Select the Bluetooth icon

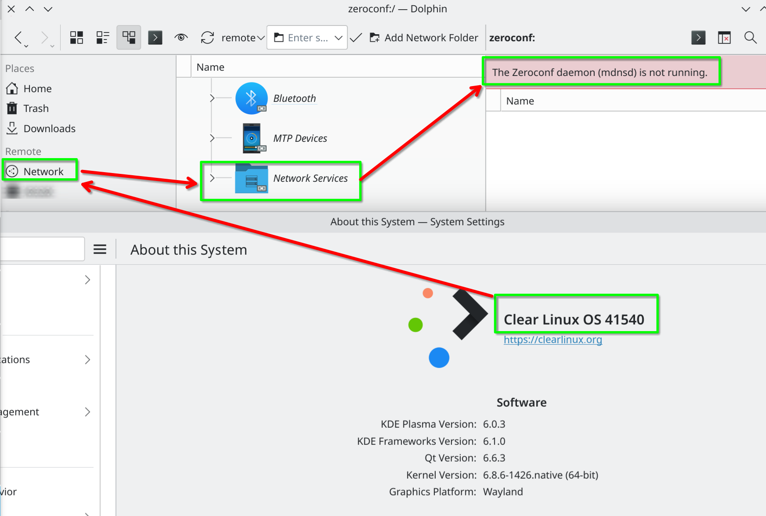click(252, 98)
